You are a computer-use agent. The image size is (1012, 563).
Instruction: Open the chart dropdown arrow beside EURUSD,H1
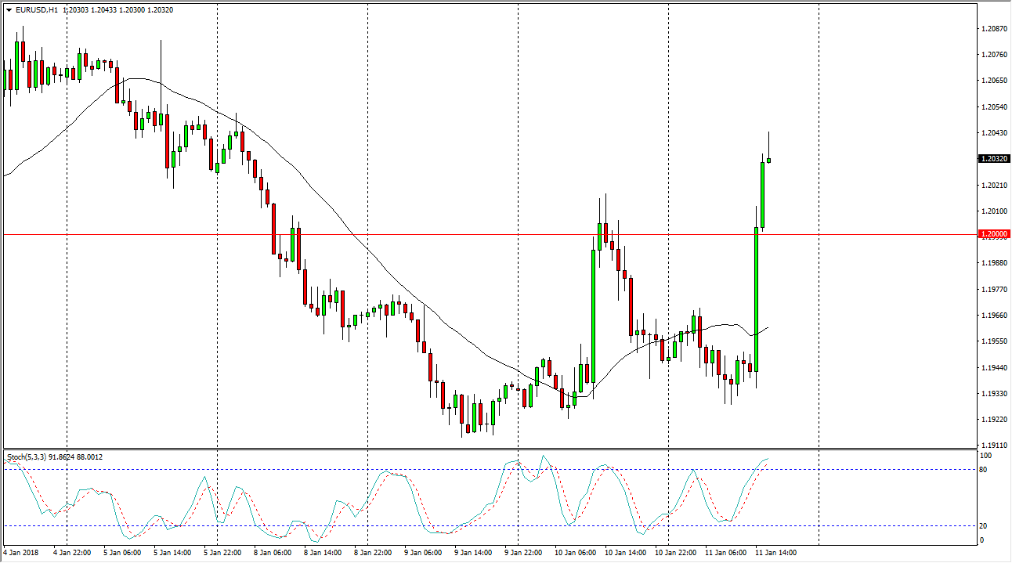9,10
